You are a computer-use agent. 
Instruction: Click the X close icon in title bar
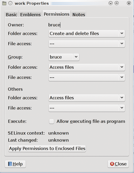(129, 3)
